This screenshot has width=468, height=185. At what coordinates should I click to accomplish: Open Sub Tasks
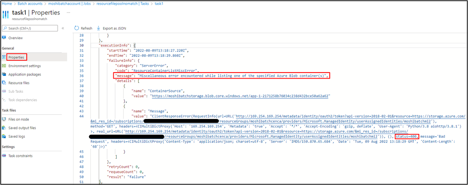pyautogui.click(x=16, y=91)
